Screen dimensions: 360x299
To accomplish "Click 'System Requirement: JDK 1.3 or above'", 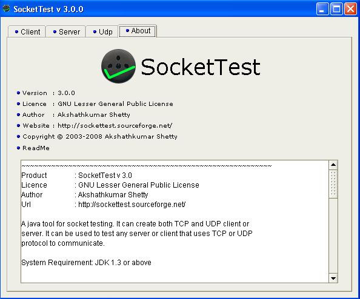I will (86, 263).
